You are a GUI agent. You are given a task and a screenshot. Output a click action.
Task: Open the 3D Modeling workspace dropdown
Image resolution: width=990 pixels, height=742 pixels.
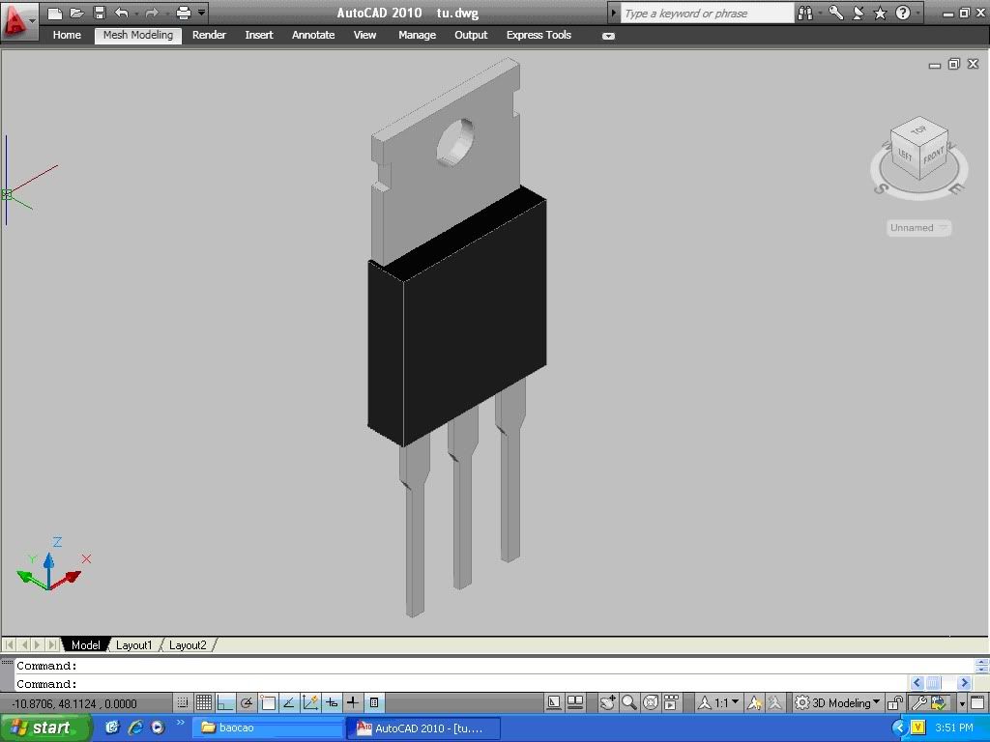pos(837,703)
